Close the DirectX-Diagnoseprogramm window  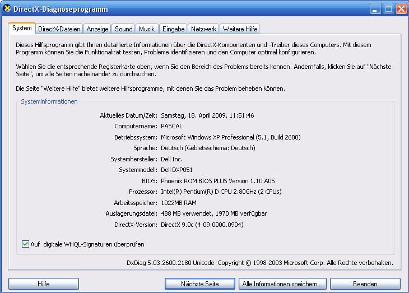[401, 9]
